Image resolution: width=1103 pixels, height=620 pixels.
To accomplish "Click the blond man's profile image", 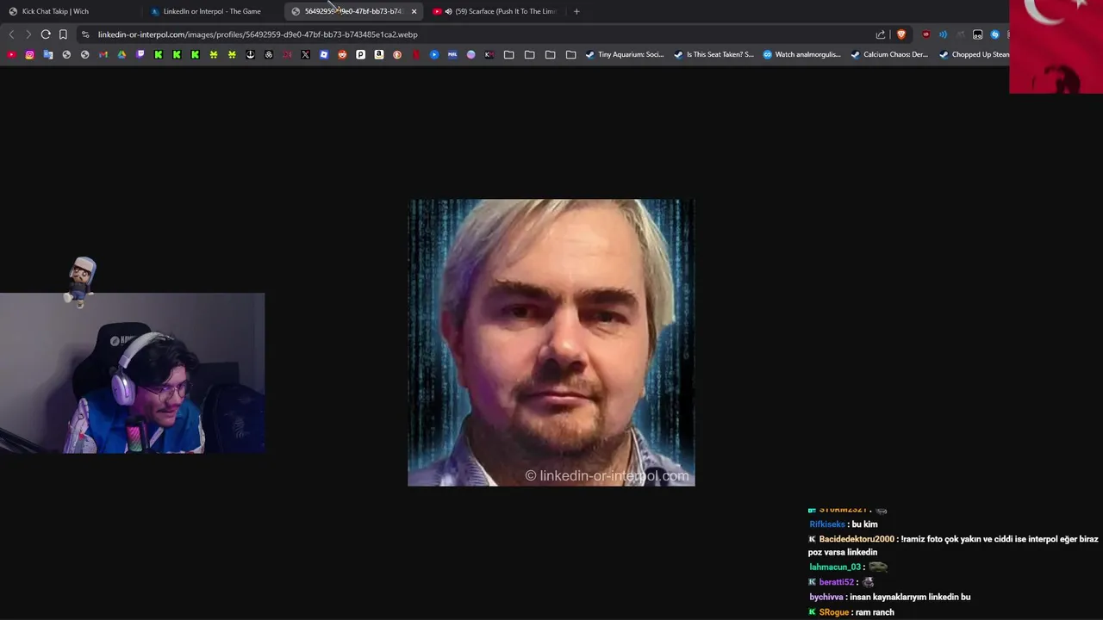I will (551, 343).
